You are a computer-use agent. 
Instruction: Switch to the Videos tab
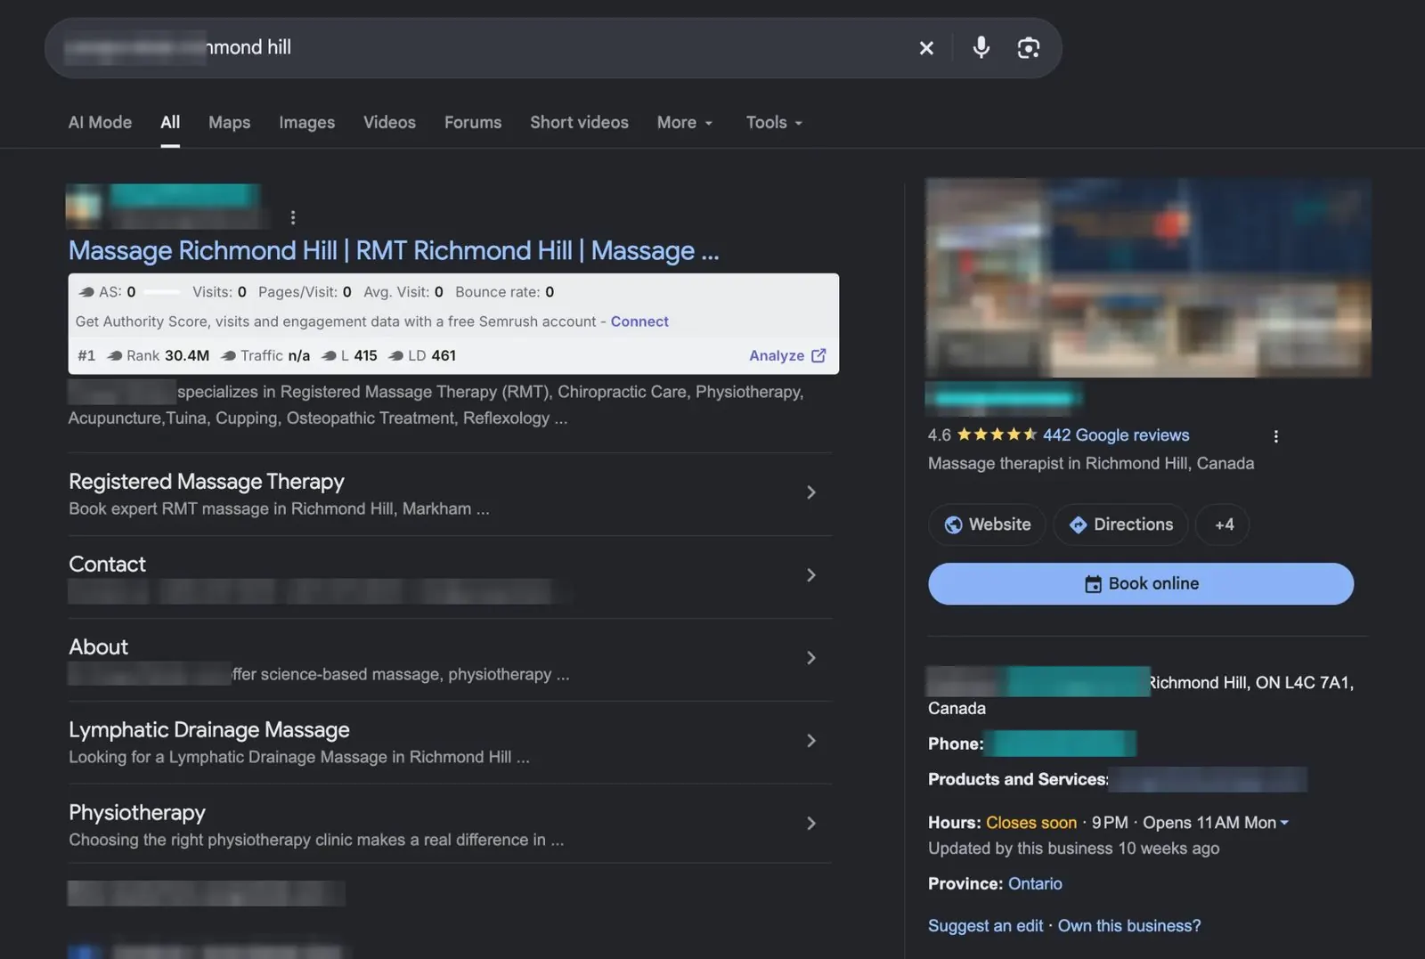pyautogui.click(x=389, y=123)
